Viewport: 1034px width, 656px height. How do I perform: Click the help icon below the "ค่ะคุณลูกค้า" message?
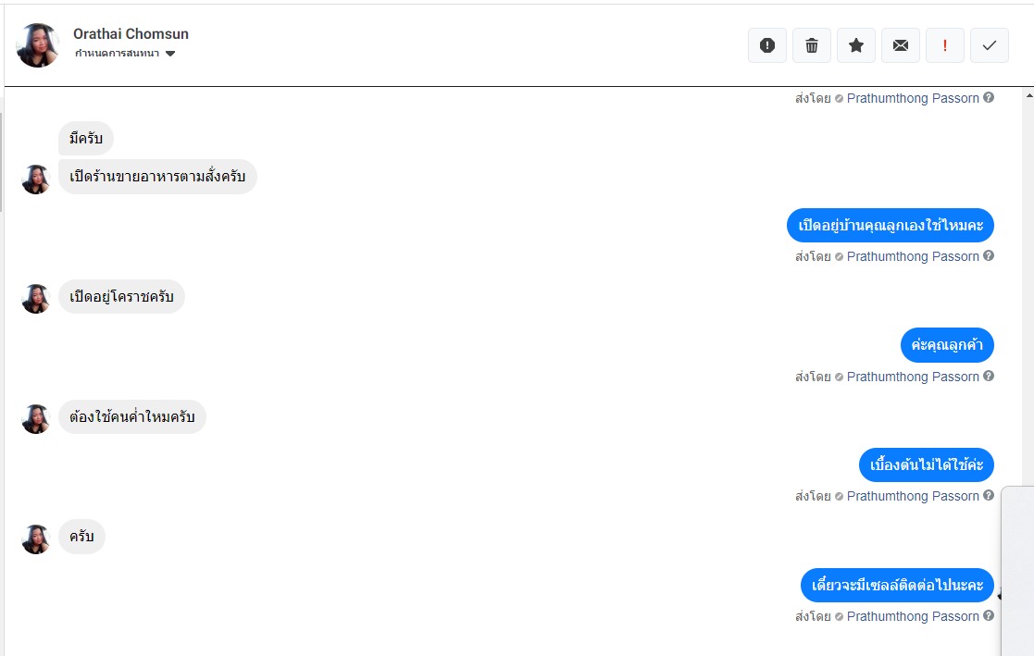coord(989,377)
